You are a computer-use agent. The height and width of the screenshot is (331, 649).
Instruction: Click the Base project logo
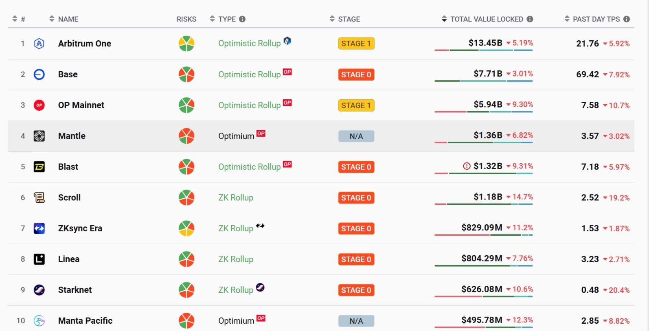click(39, 75)
